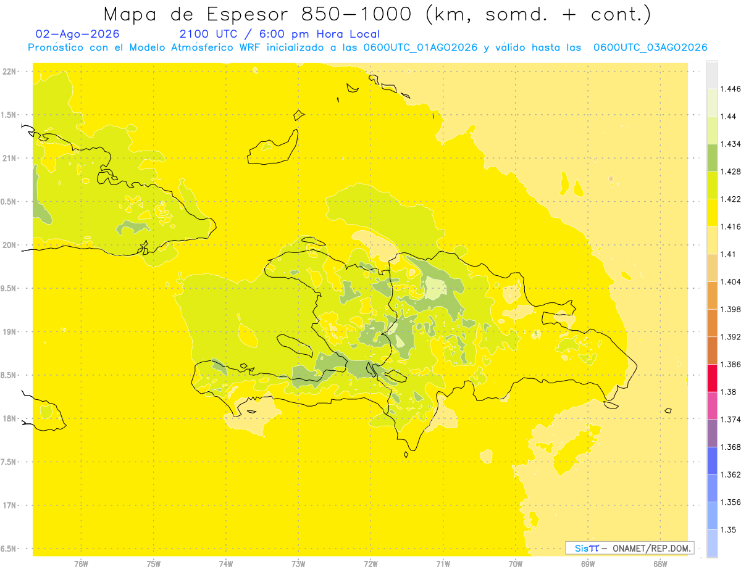Click the legend value '1.374'
The width and height of the screenshot is (741, 572).
click(x=731, y=420)
